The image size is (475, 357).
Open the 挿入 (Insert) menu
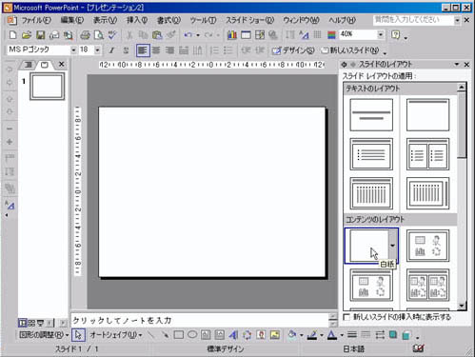pos(137,20)
